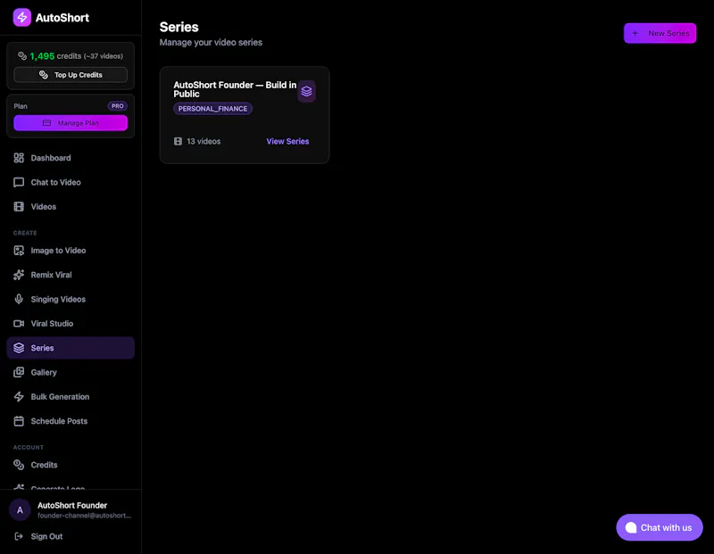Image resolution: width=714 pixels, height=554 pixels.
Task: Open the Credits account page
Action: point(71,465)
